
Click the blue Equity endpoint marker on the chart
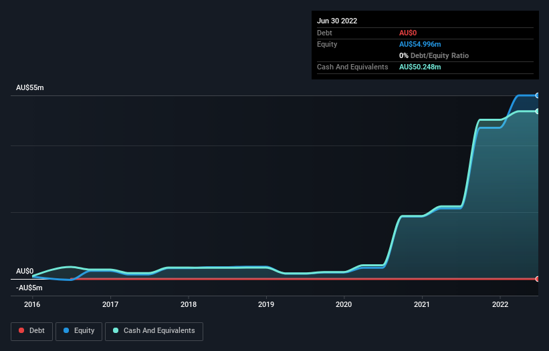tap(538, 95)
